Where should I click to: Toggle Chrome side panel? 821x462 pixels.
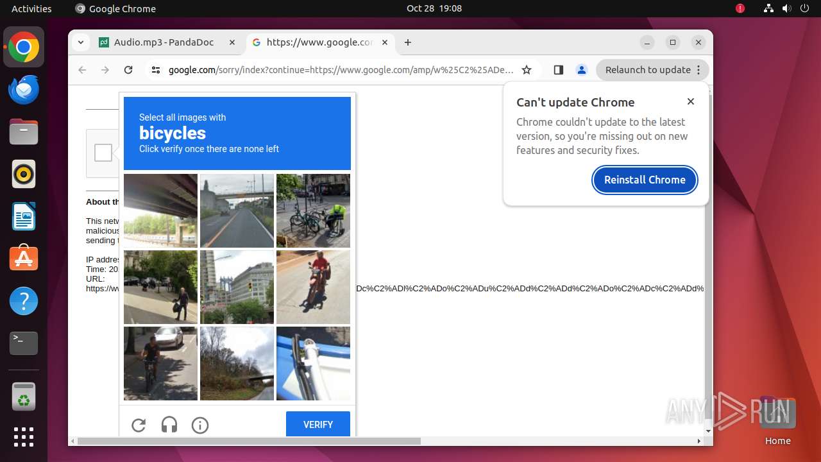pos(558,70)
